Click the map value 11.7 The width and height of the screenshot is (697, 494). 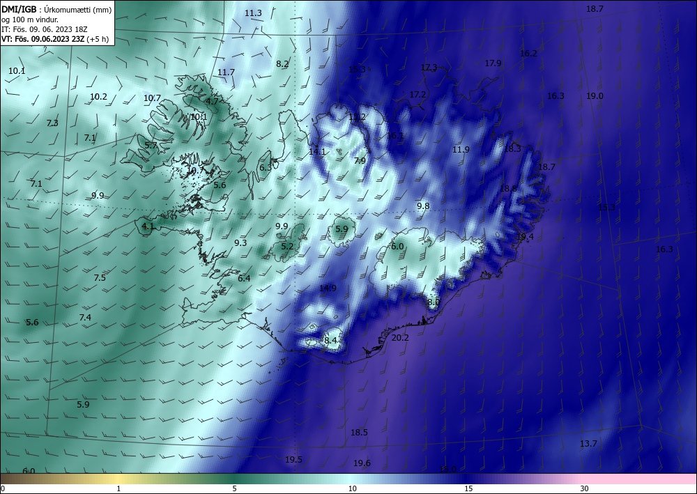[x=227, y=72]
